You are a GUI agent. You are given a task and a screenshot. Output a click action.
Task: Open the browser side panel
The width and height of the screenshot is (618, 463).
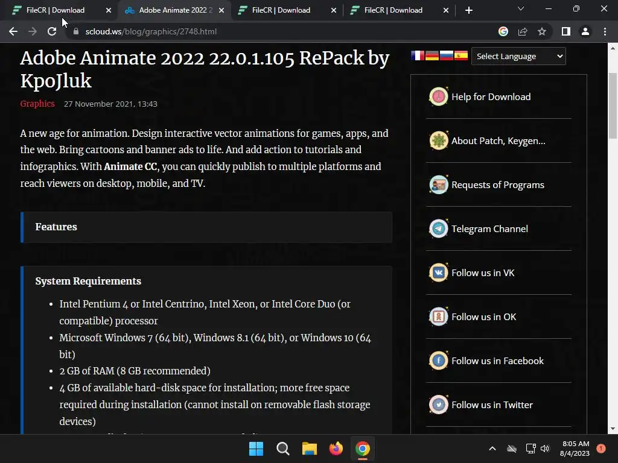pos(566,31)
